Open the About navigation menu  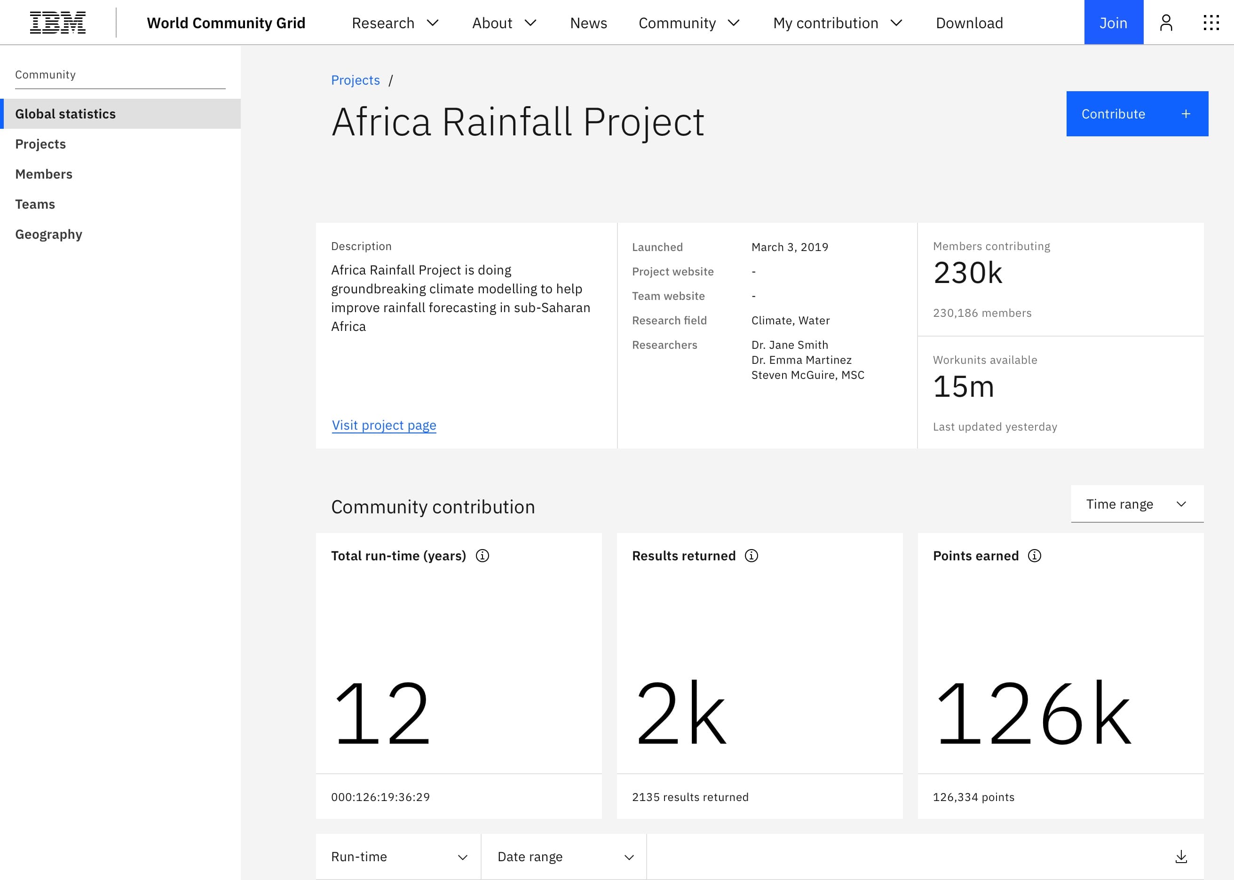click(x=503, y=22)
